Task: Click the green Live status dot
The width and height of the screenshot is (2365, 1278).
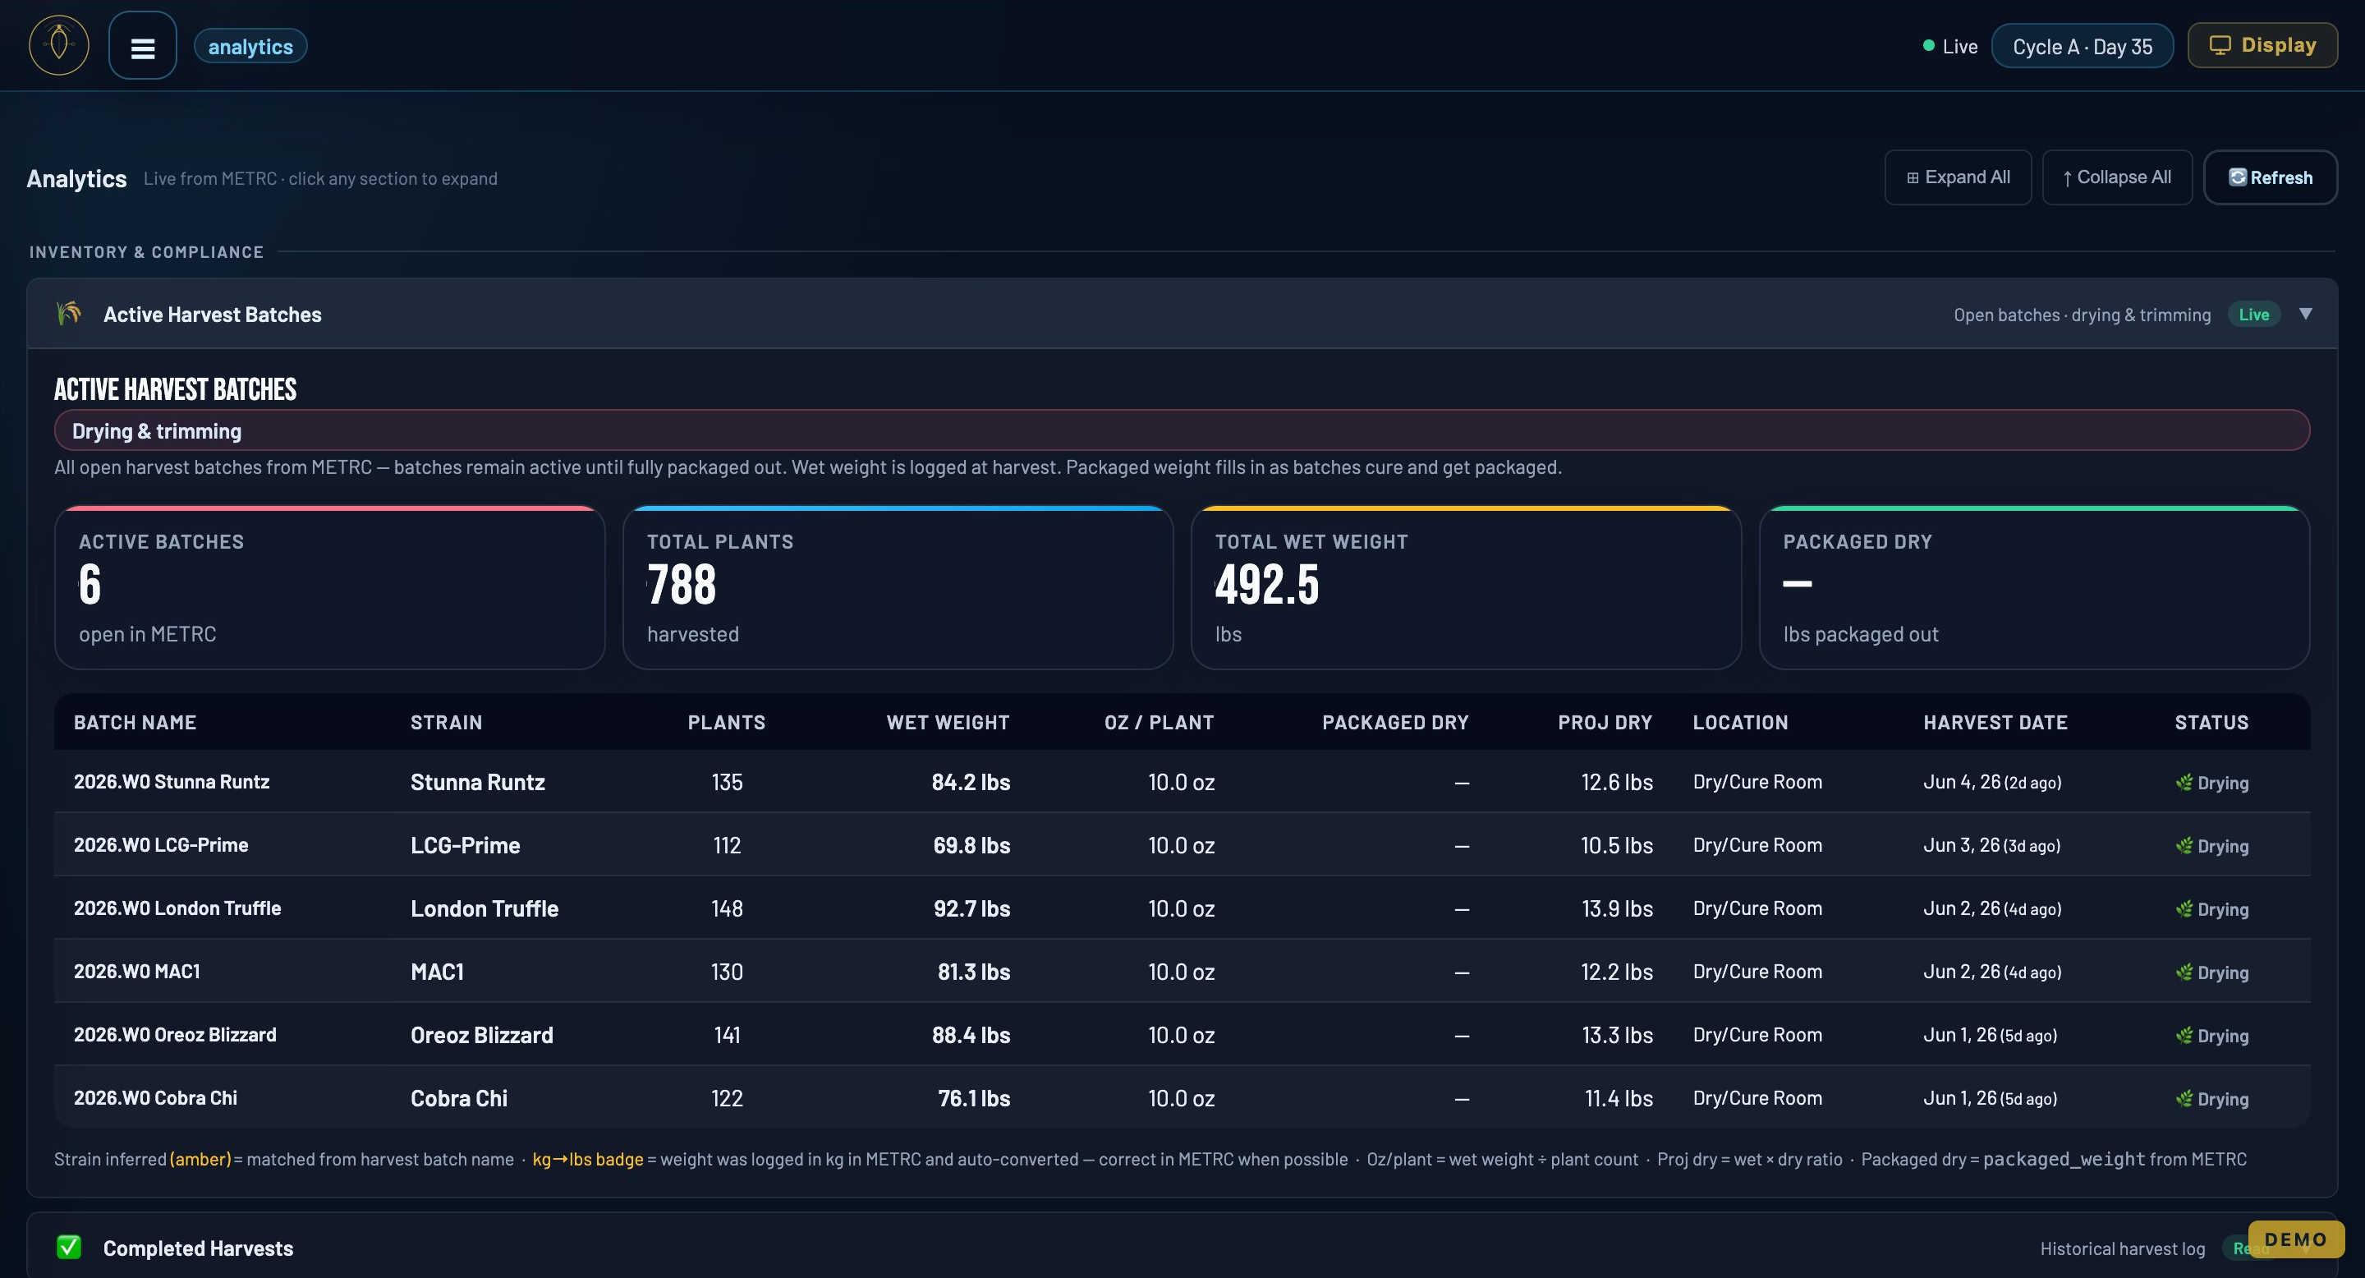Action: (x=1928, y=46)
